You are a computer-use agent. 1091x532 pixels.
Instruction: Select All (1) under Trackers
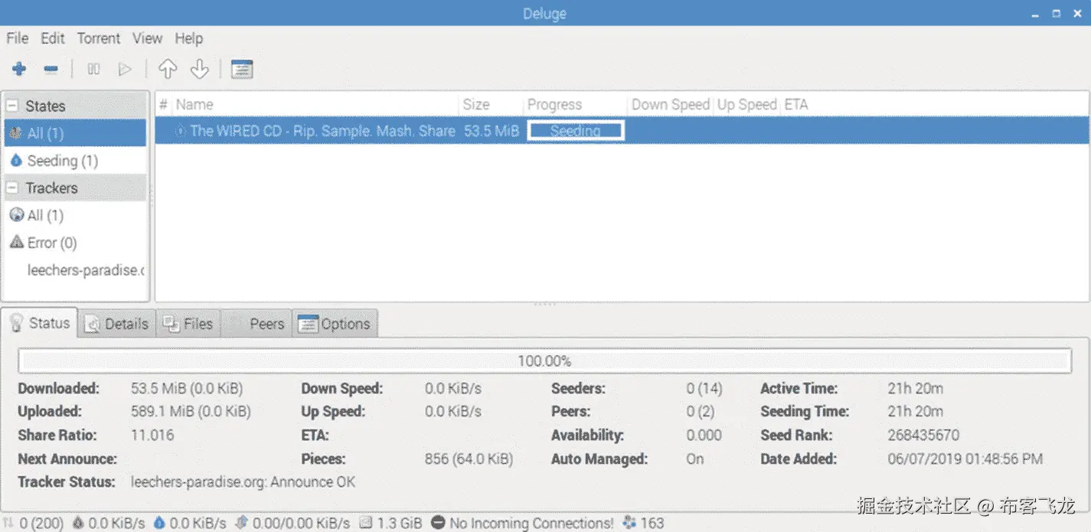75,215
